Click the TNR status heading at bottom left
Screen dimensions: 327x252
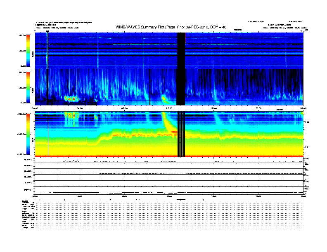(24, 222)
